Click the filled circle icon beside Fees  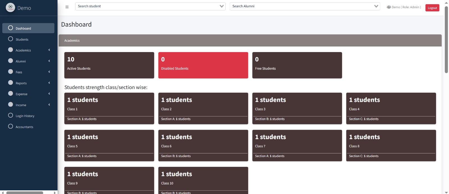pyautogui.click(x=11, y=72)
